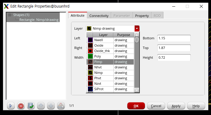Click the hierarchy select icon

(61, 106)
